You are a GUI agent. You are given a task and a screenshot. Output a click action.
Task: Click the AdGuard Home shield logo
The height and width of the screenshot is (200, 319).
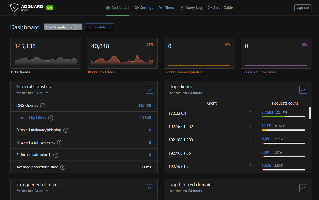coord(14,8)
